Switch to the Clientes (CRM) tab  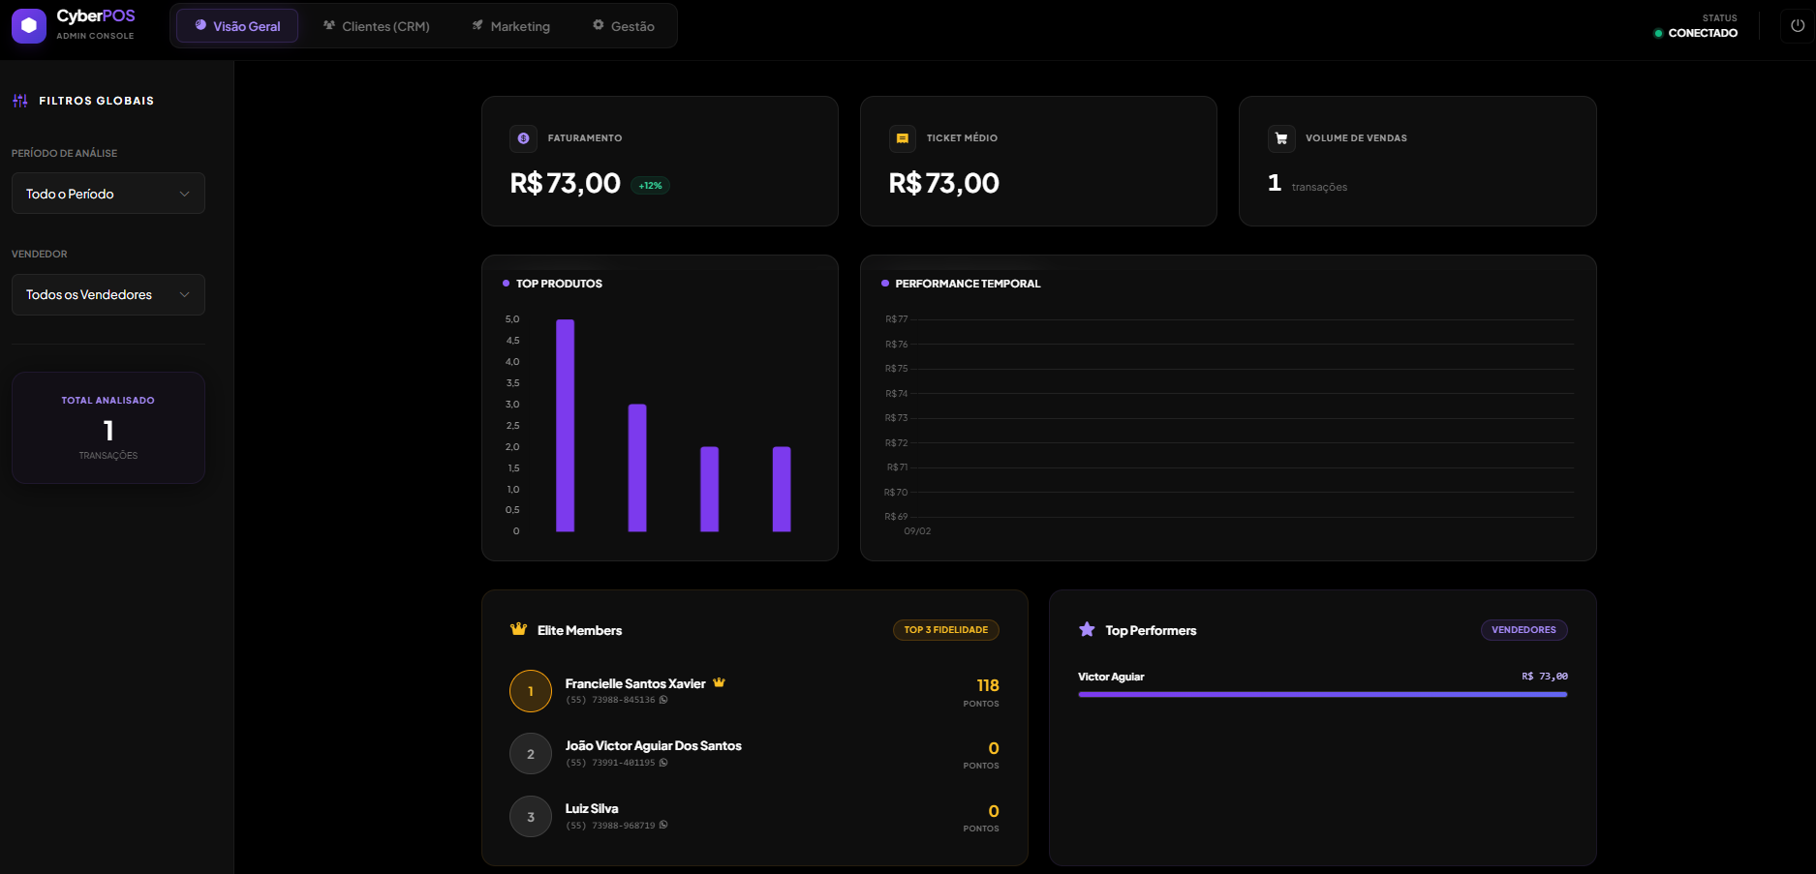[376, 26]
